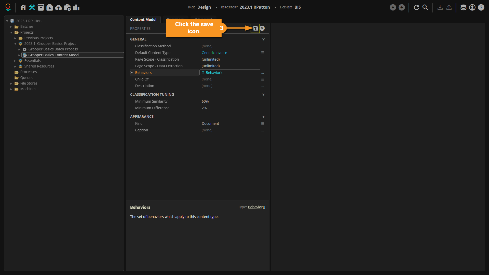
Task: Open the Kind property dropdown menu
Action: tap(262, 123)
